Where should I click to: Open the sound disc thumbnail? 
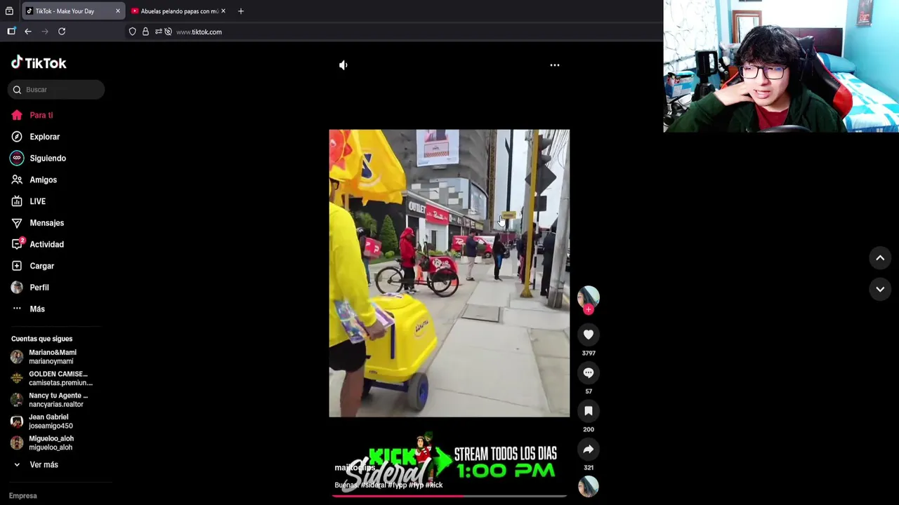pyautogui.click(x=589, y=486)
